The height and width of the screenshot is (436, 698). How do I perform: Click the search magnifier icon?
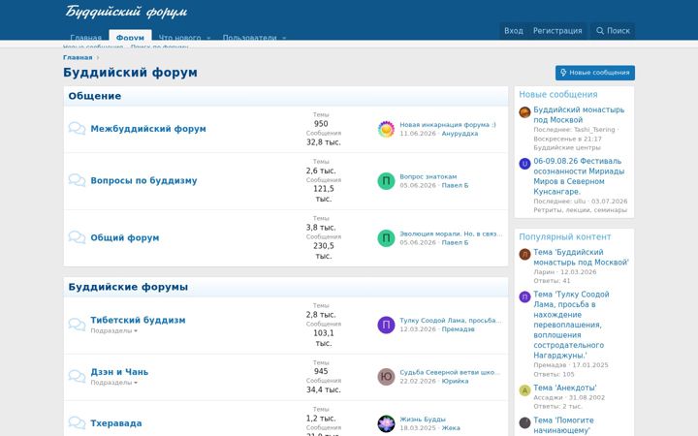(x=600, y=31)
